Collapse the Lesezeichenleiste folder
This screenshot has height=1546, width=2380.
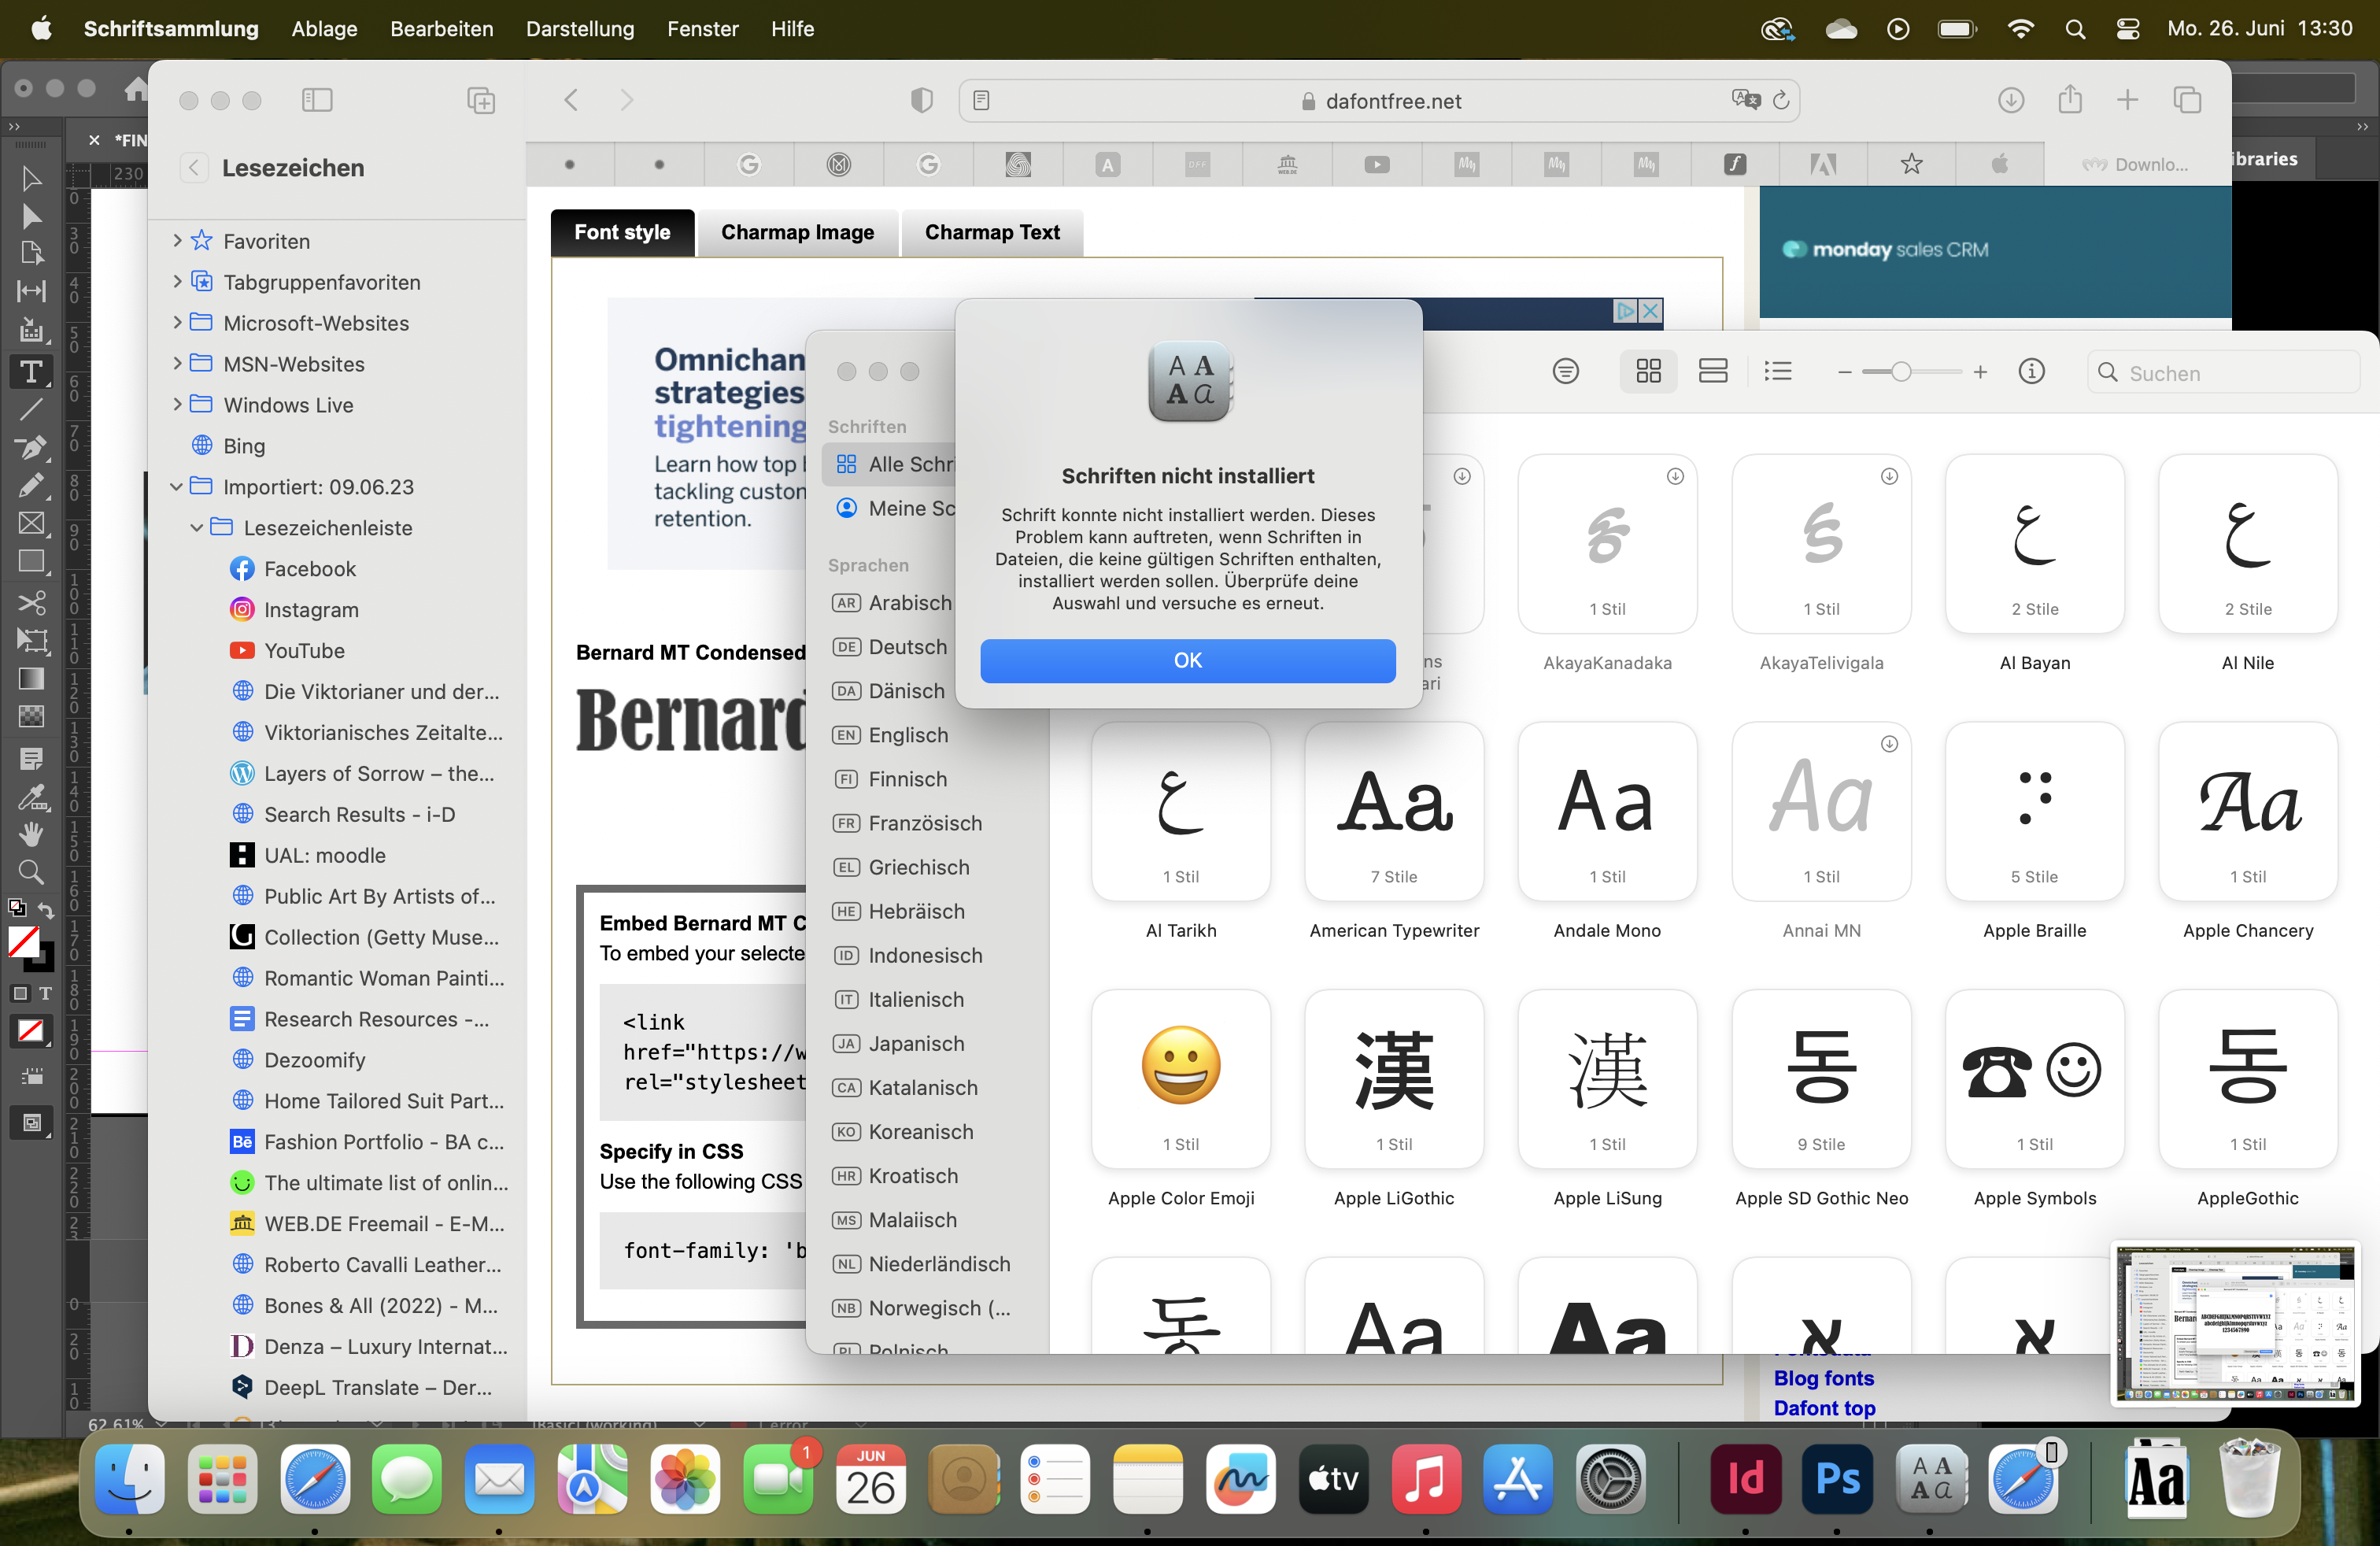tap(197, 528)
